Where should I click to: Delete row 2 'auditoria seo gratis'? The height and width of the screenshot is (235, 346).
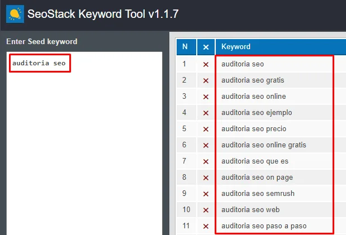pos(206,80)
